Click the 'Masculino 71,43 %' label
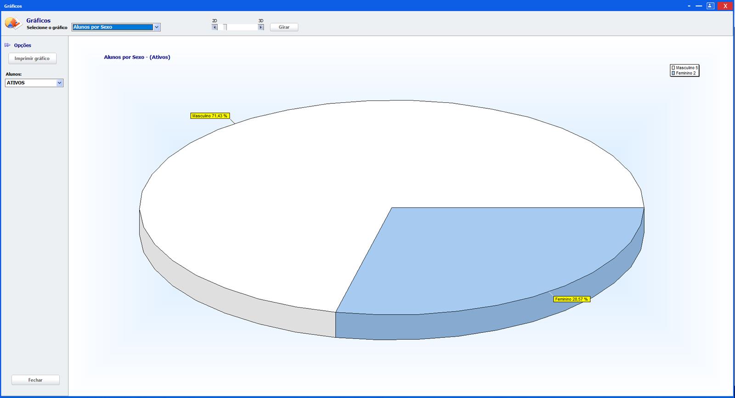The image size is (735, 398). coord(210,116)
